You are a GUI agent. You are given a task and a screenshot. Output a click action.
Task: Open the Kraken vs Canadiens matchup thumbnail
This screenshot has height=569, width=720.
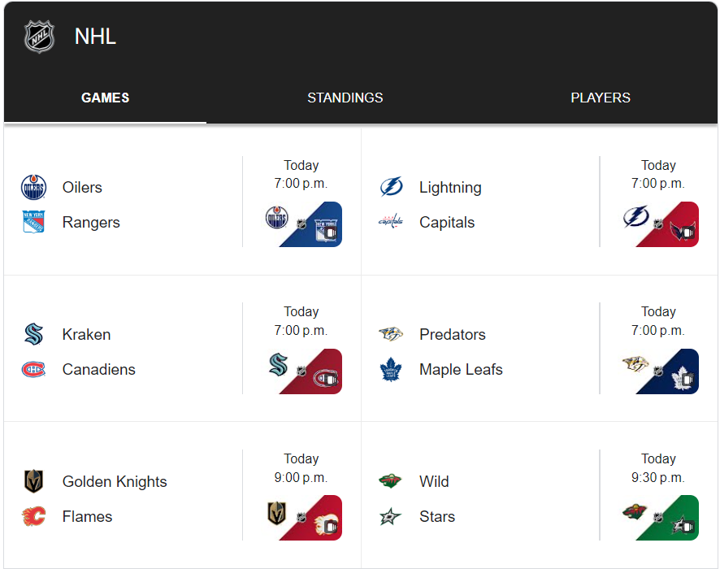303,371
